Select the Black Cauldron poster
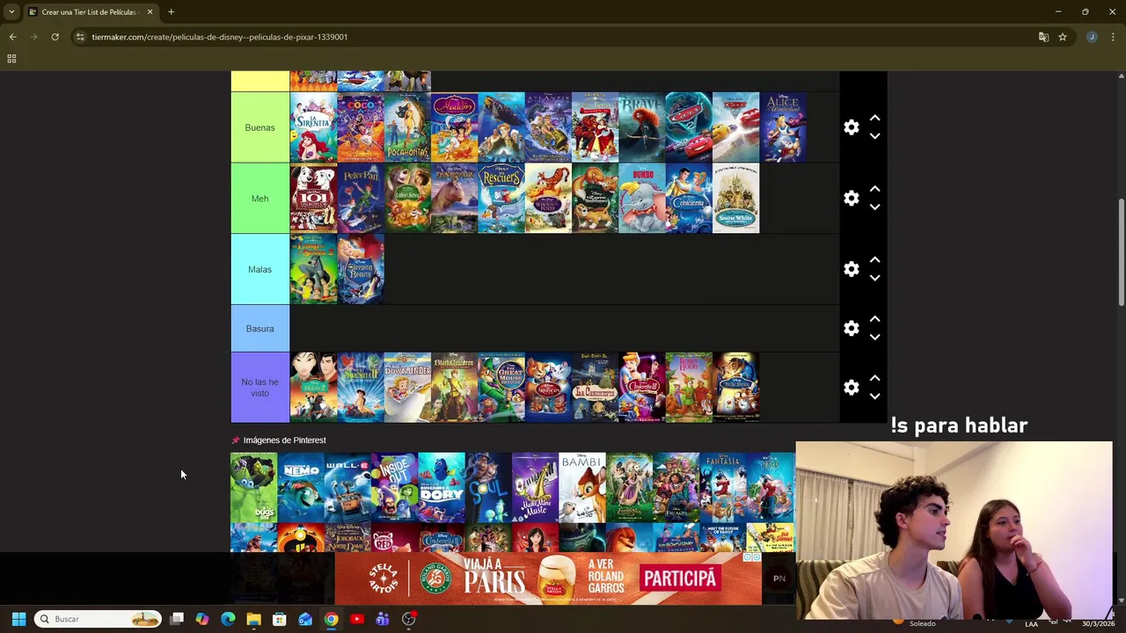 tap(454, 388)
